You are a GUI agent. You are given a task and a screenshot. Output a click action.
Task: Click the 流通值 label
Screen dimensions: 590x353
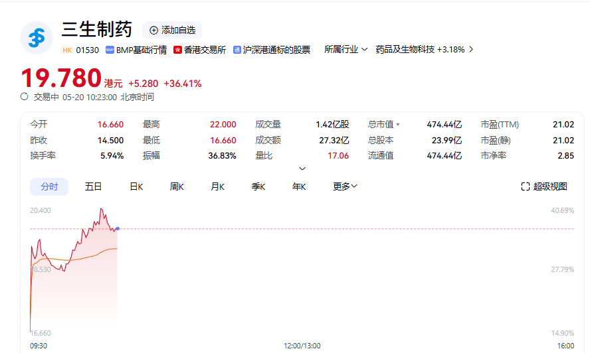381,156
